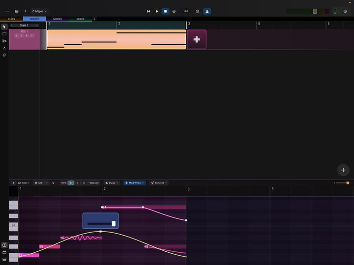Show the Velocity lane
This screenshot has height=265, width=354.
94,183
